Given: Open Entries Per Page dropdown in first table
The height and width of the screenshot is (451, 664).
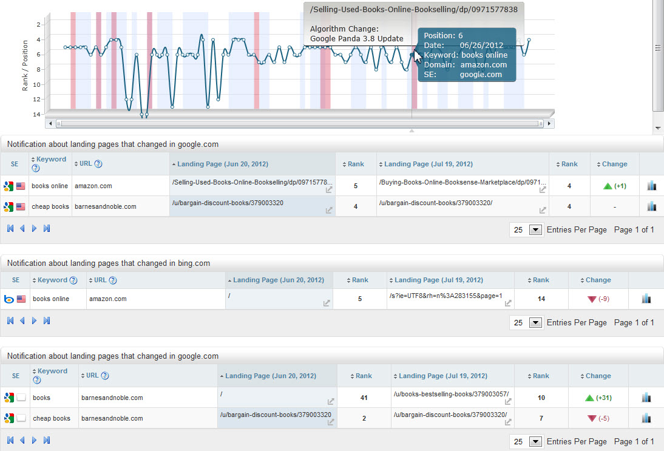Looking at the screenshot, I should [x=535, y=230].
